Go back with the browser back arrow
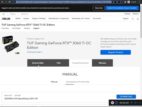This screenshot has width=142, height=107. 2,2
